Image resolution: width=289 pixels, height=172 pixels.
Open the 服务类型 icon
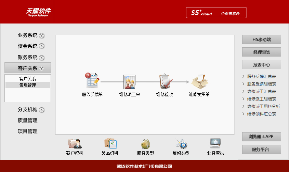[145, 144]
